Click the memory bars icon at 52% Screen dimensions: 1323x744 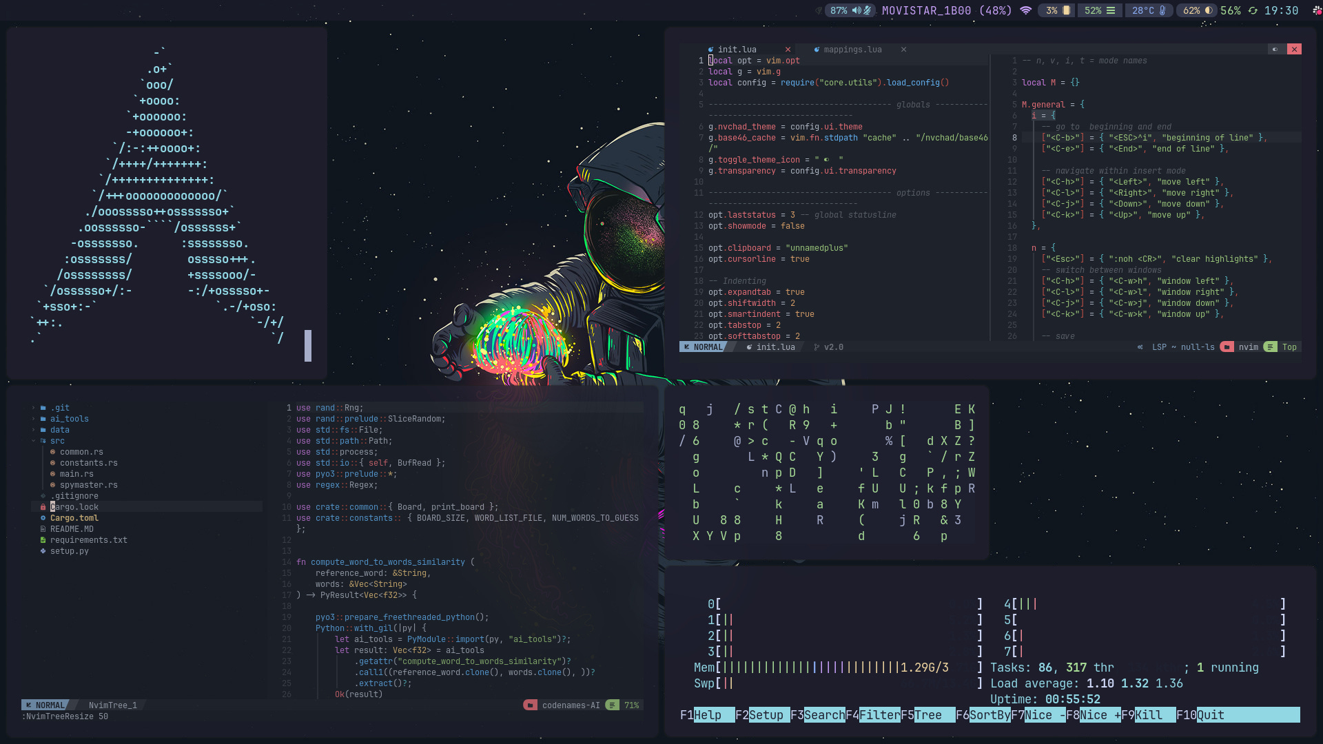click(1111, 10)
